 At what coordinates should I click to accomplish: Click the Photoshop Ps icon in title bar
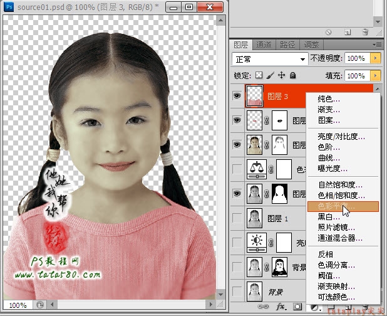[x=9, y=7]
